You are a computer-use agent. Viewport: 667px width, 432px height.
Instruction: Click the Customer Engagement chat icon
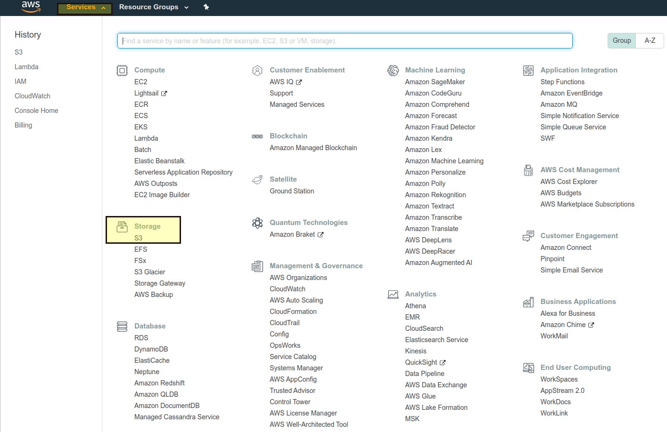[x=528, y=236]
